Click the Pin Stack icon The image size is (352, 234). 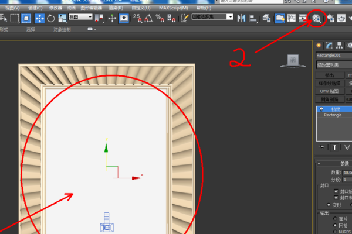(321, 147)
